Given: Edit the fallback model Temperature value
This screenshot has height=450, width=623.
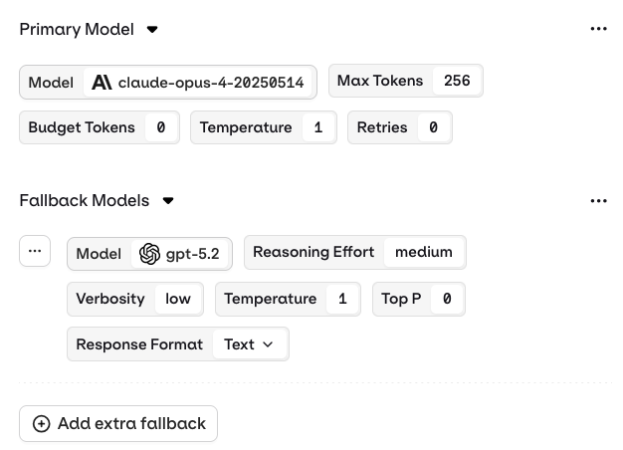Looking at the screenshot, I should tap(342, 299).
